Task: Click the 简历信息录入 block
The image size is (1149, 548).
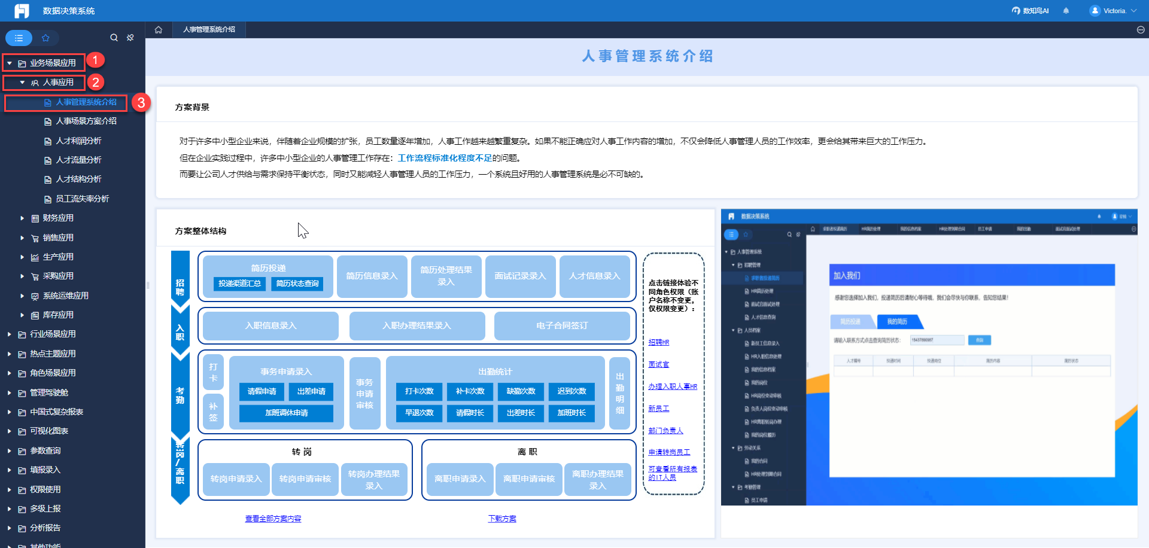Action: tap(372, 276)
